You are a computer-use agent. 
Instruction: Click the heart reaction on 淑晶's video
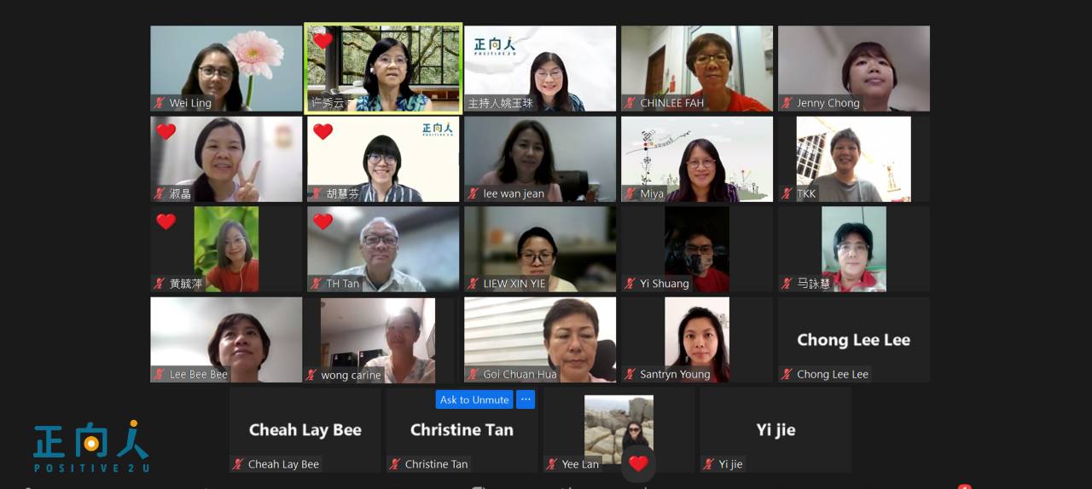pyautogui.click(x=166, y=131)
